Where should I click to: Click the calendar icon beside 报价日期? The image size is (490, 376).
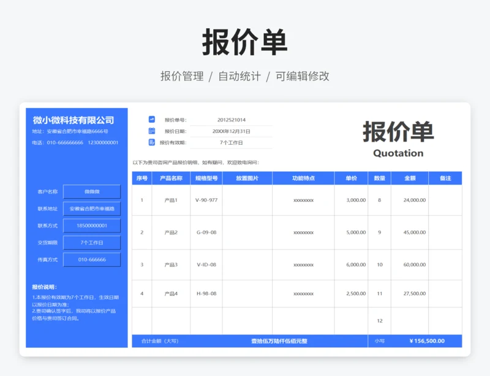coord(152,131)
